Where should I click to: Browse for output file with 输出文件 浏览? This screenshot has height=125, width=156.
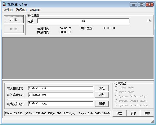[102, 104]
